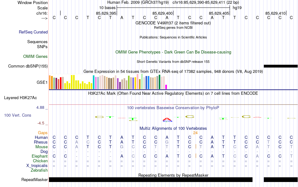Viewport: 298px width, 187px height.
Task: Select the Dog species row label
Action: 44,152
